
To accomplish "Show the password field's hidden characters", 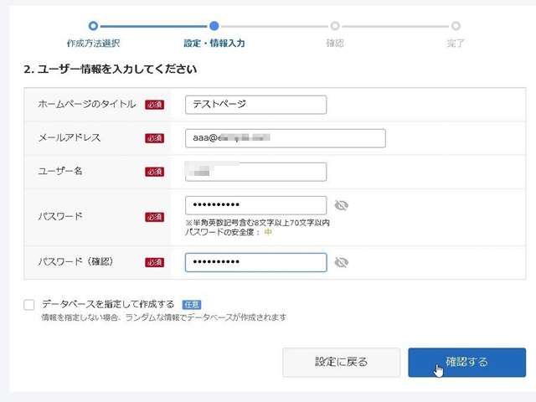I will click(341, 205).
